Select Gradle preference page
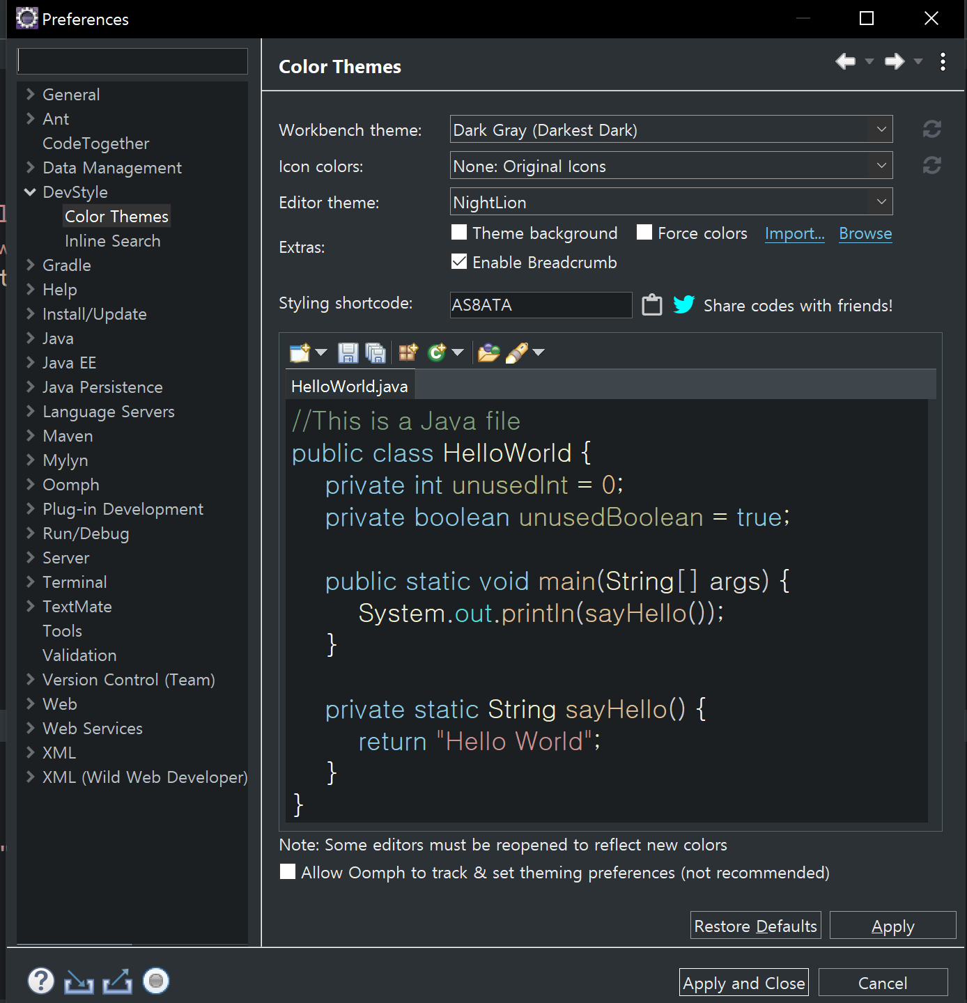Screen dimensions: 967x1003 pos(66,265)
